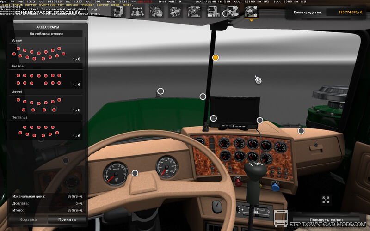Click the 'На лобовом стекле' category label
The image size is (370, 231).
46,34
